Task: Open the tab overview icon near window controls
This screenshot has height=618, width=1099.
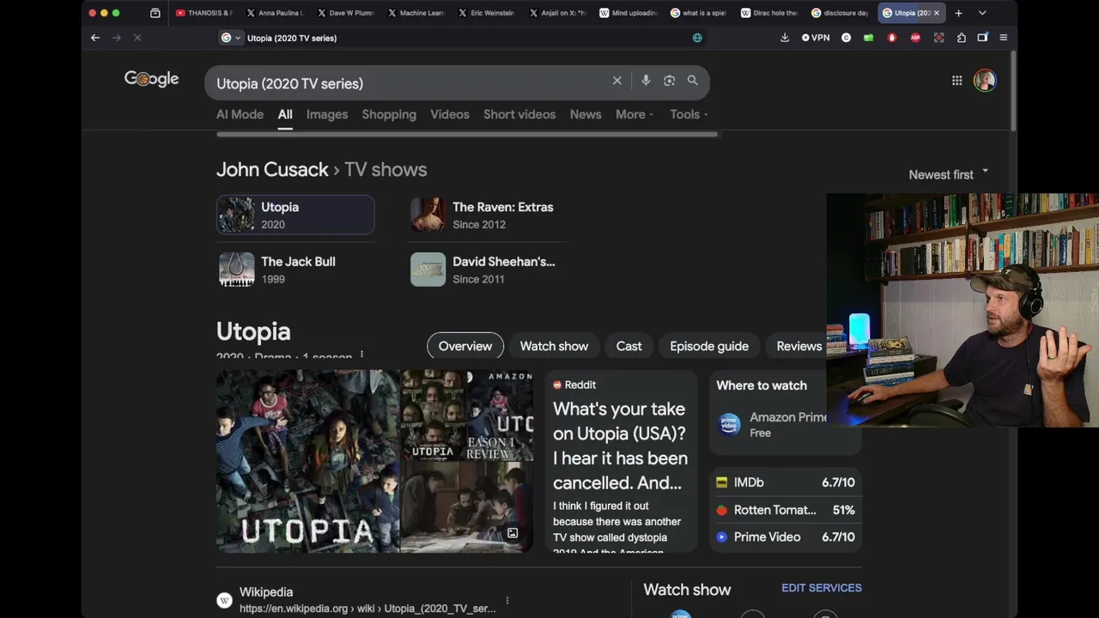Action: [155, 13]
